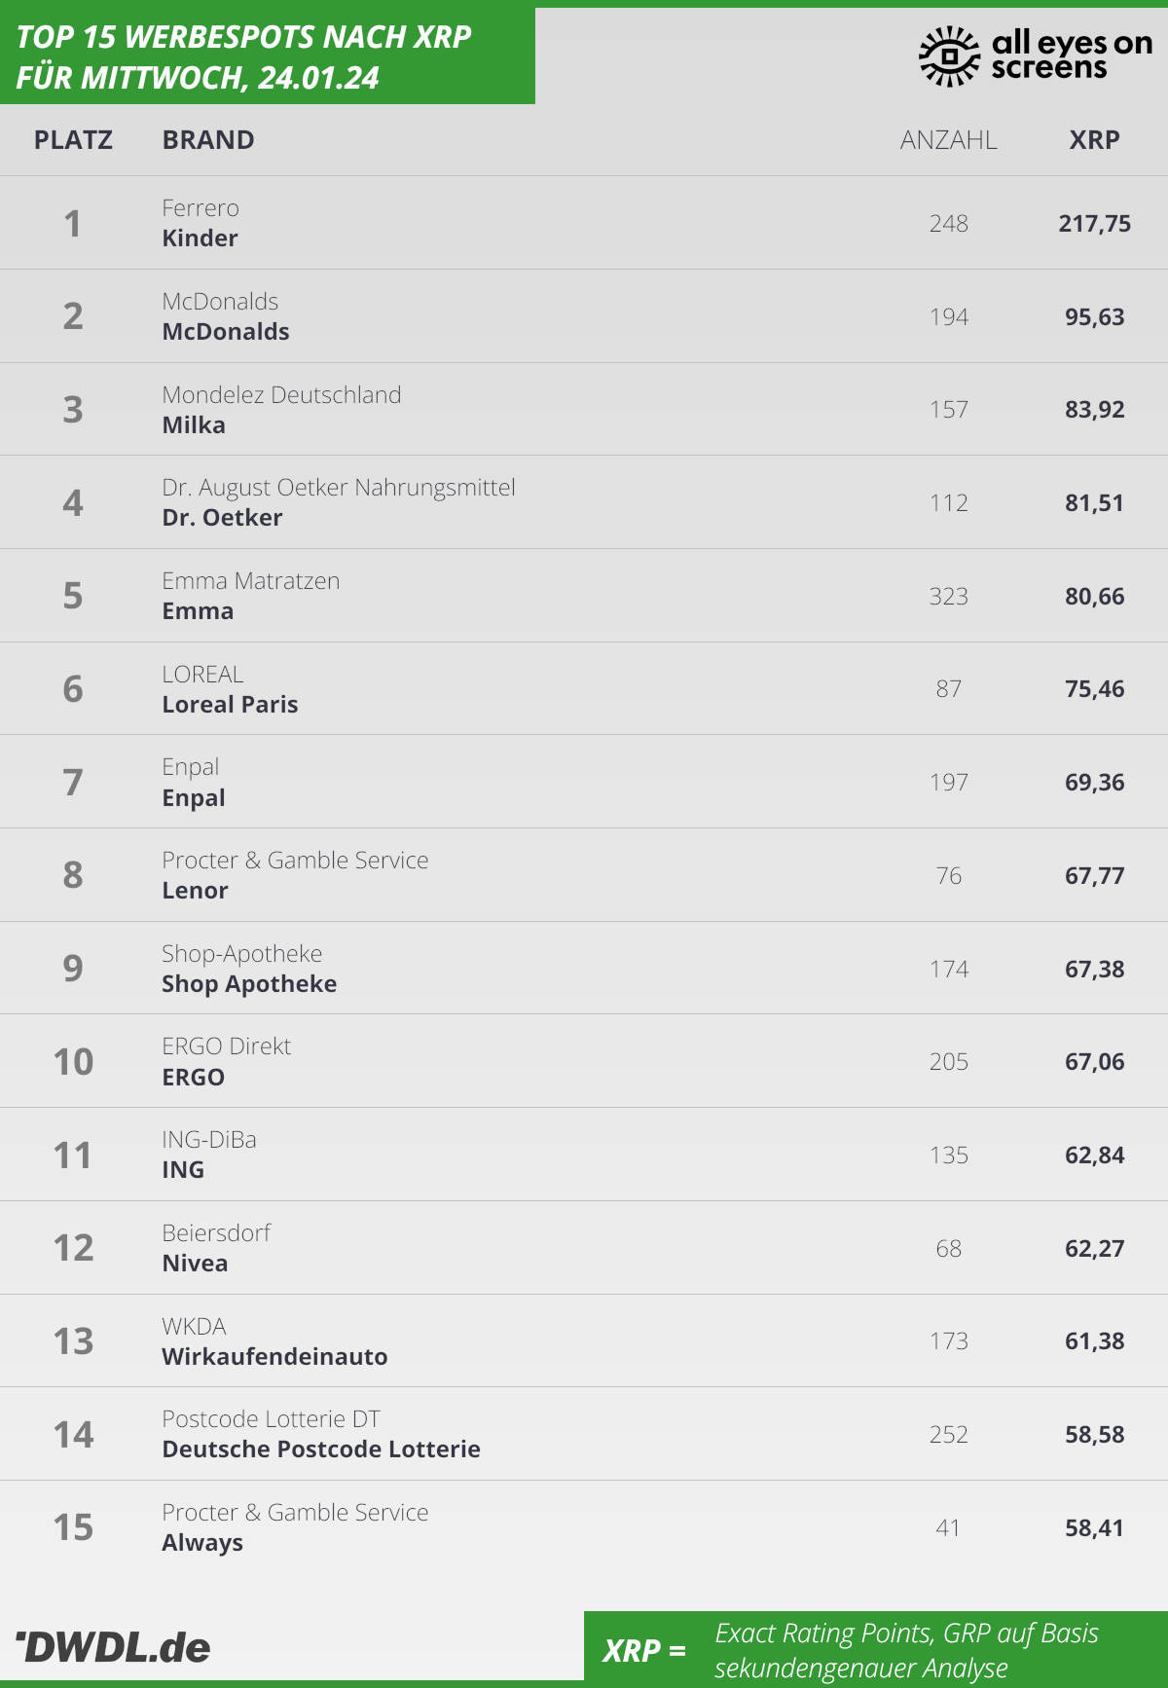
Task: Select the Lenor brand entry
Action: pyautogui.click(x=195, y=891)
